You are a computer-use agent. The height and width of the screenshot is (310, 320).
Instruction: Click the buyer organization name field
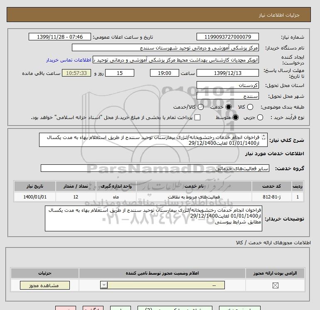click(165, 48)
